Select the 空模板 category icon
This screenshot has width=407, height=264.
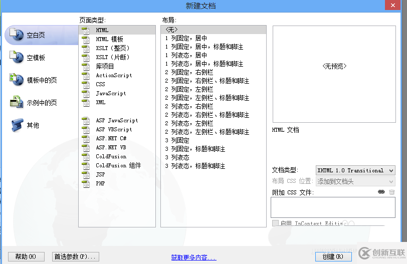(17, 57)
